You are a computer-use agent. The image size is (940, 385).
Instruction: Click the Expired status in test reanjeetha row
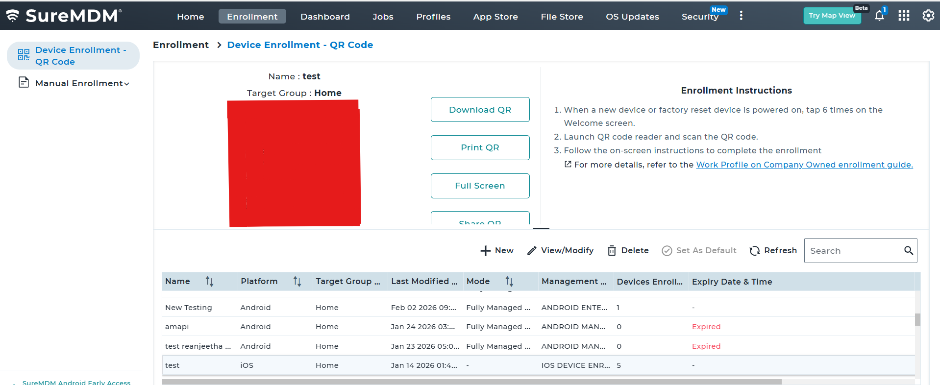[x=706, y=346]
